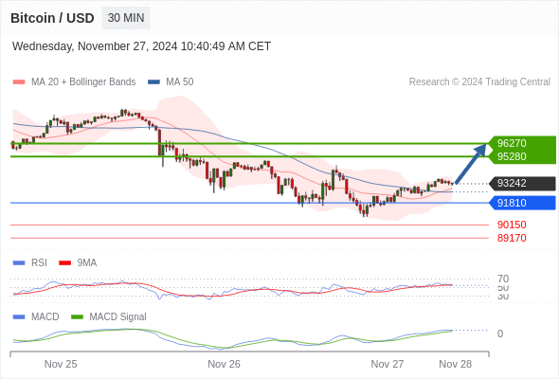Viewport: 559px width, 379px height.
Task: Click the Nov 28 date axis marker
Action: 456,364
